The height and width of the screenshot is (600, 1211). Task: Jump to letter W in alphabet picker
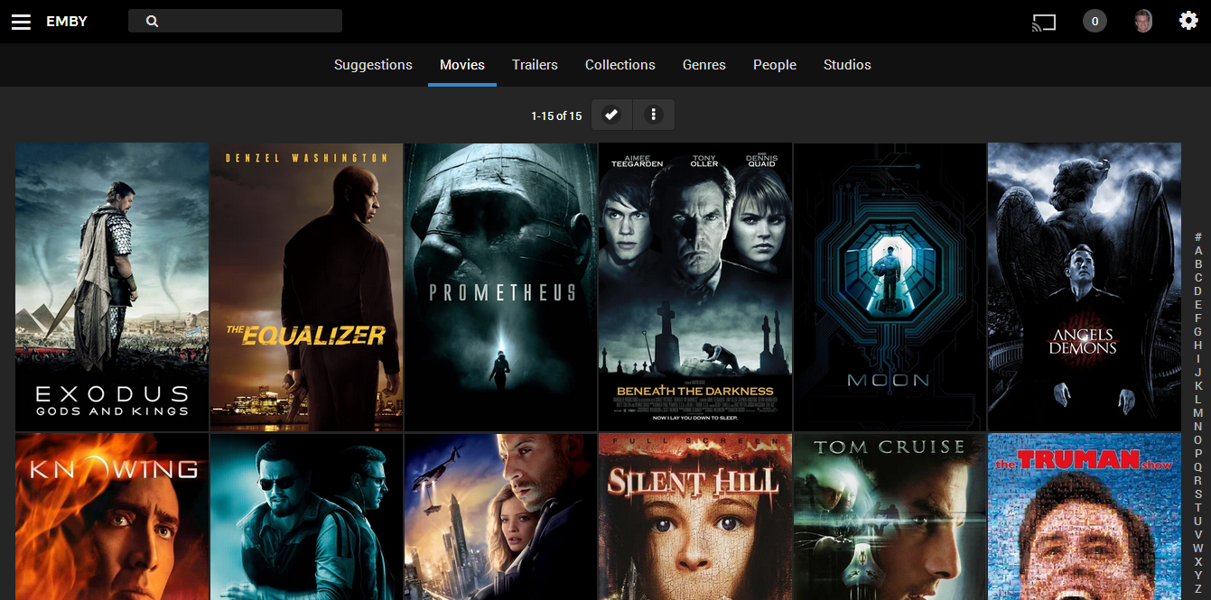click(x=1198, y=549)
